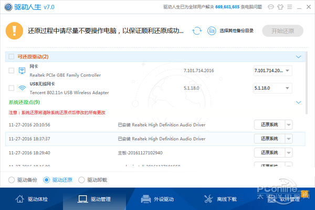Switch to the 软件管理 tab
The height and width of the screenshot is (210, 315).
[283, 199]
